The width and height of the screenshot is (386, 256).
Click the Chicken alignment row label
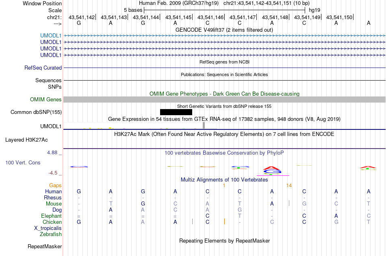pyautogui.click(x=52, y=222)
